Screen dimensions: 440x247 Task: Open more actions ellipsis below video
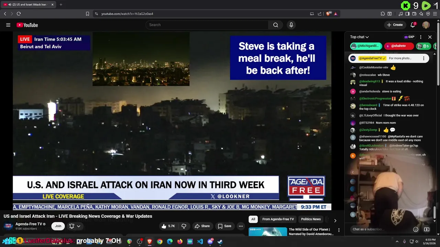[241, 226]
